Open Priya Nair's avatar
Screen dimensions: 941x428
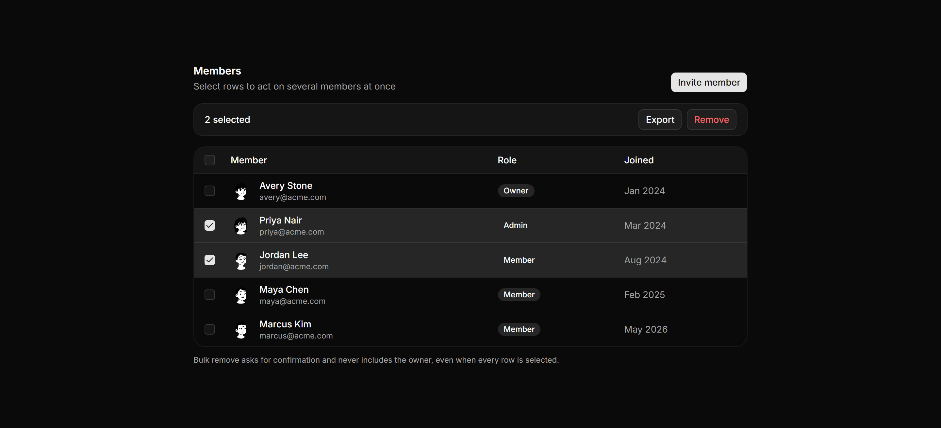[x=241, y=226]
